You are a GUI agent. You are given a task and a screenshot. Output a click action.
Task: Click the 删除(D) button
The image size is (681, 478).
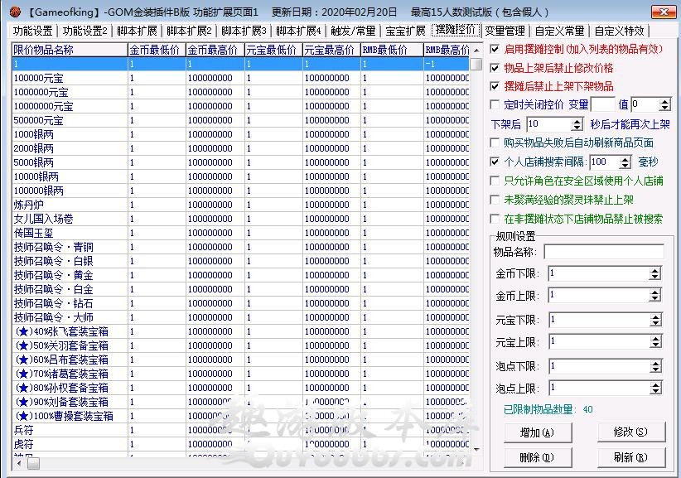[537, 457]
